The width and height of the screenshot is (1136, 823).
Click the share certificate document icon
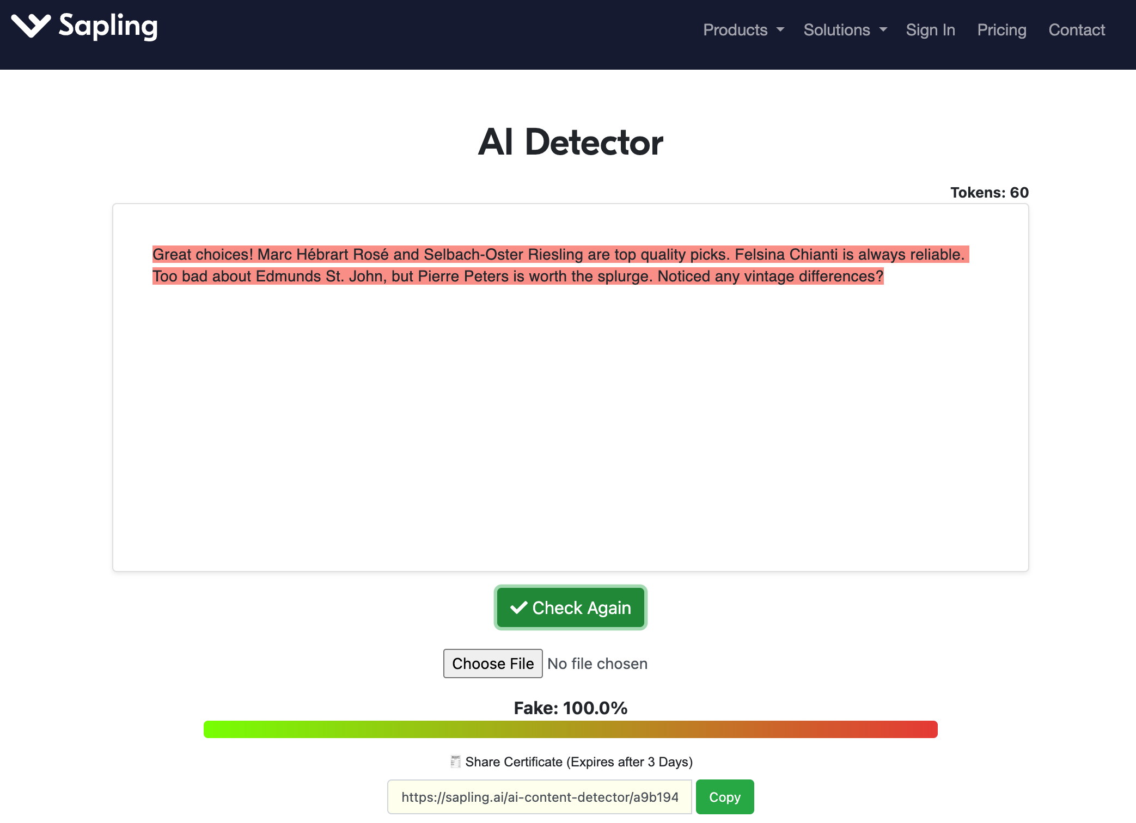pos(456,761)
